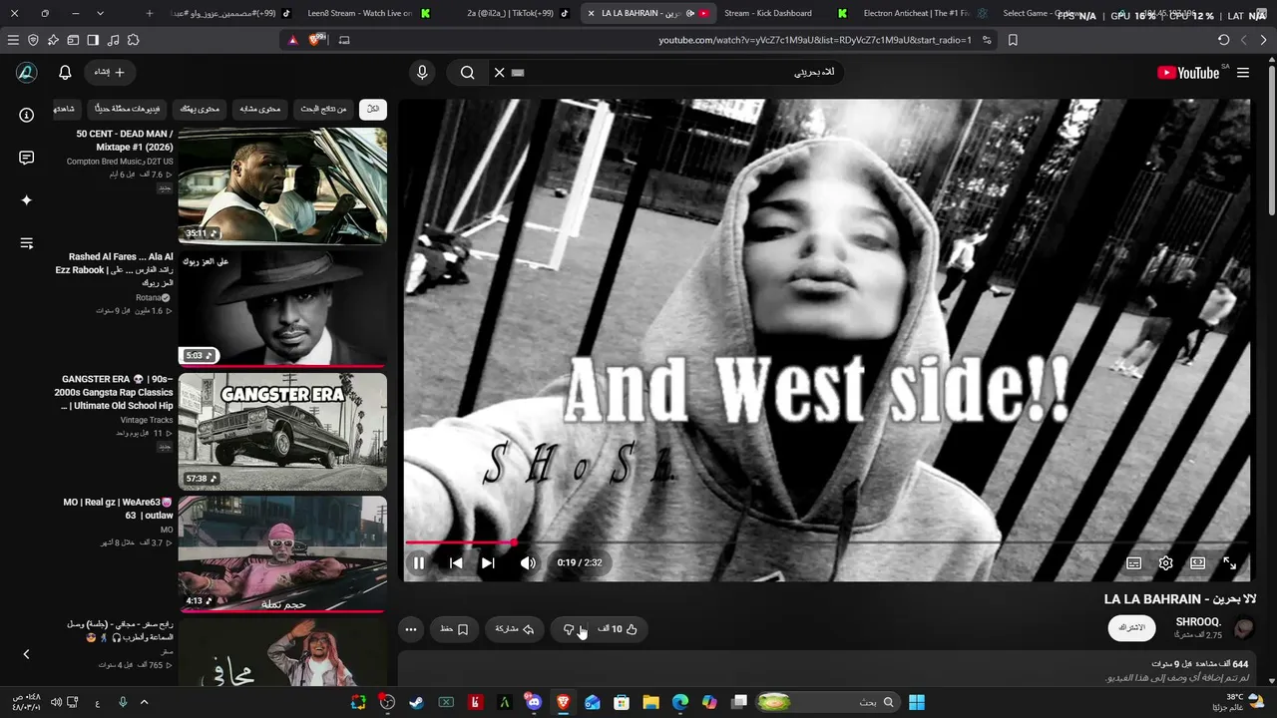This screenshot has width=1277, height=718.
Task: Enter fullscreen video mode
Action: (1230, 563)
